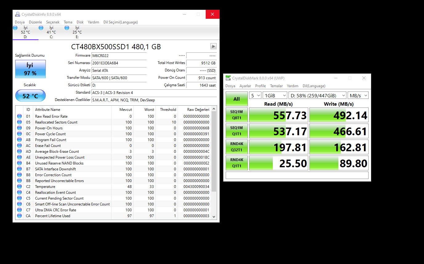Click the Firmware field M6CR022
Screen dimensions: 424x264
(119, 56)
